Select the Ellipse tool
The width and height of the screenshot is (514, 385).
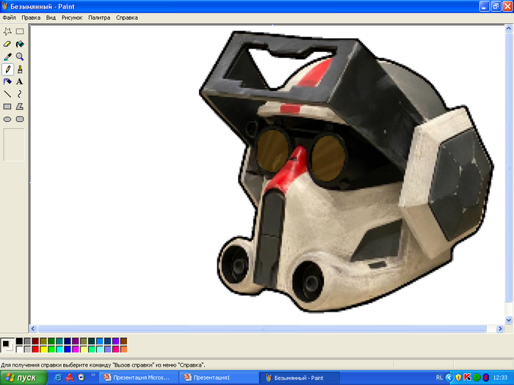coord(7,119)
